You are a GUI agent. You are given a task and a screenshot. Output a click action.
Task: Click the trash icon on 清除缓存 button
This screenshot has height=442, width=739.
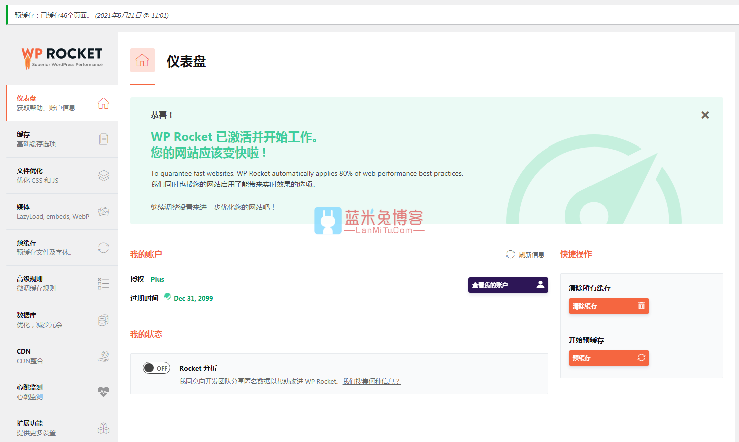tap(641, 306)
